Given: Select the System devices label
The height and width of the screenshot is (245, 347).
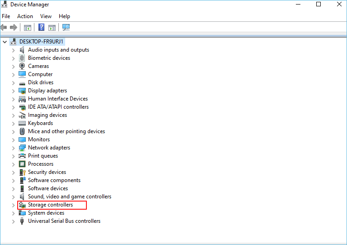Looking at the screenshot, I should point(46,213).
